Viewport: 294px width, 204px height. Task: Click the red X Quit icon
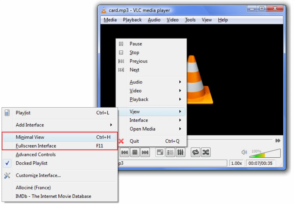(x=121, y=141)
